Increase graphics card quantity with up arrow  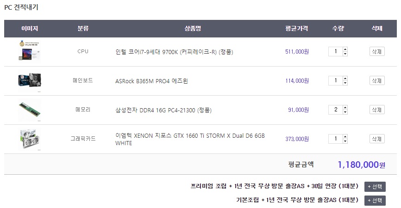345,137
